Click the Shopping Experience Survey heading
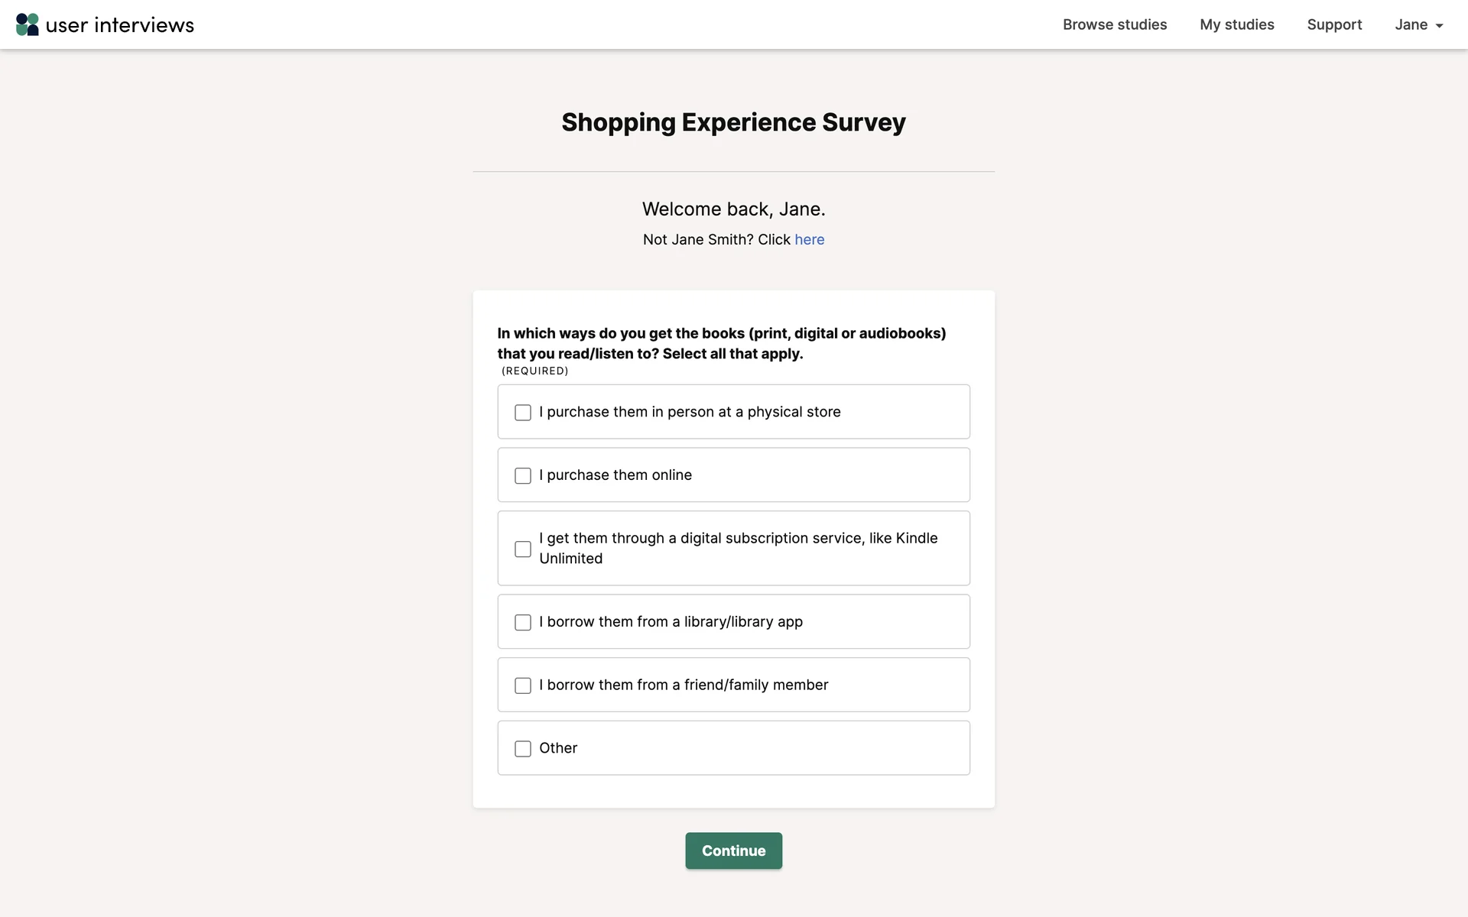 click(x=733, y=122)
